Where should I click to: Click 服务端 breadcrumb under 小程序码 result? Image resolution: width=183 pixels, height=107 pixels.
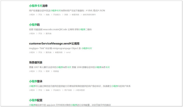click(48, 34)
